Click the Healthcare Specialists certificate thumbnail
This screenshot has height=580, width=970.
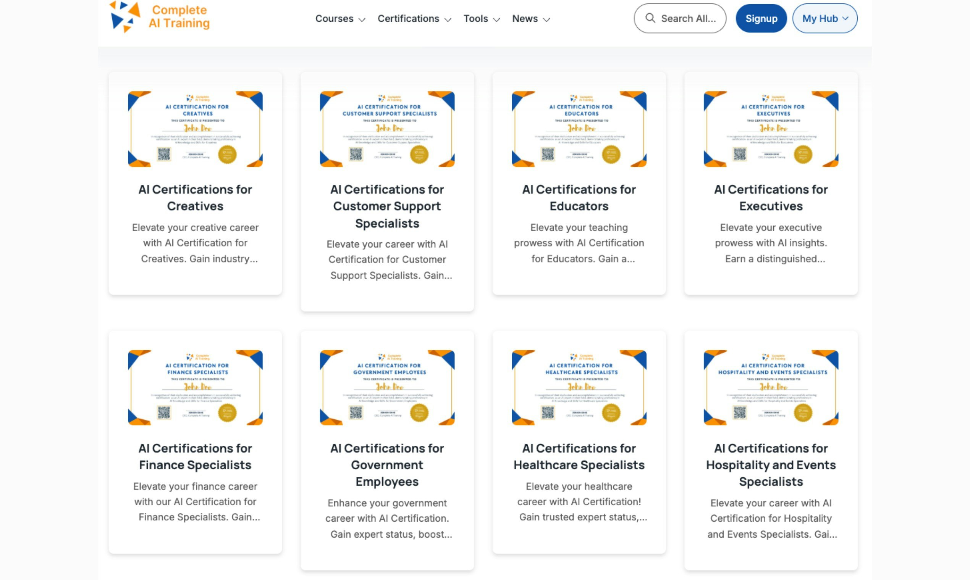click(579, 388)
